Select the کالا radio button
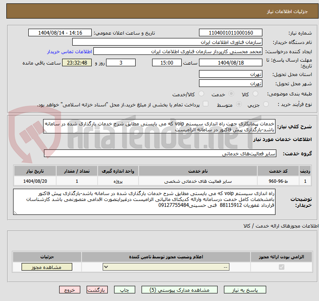This screenshot has height=301, width=319. pyautogui.click(x=255, y=94)
